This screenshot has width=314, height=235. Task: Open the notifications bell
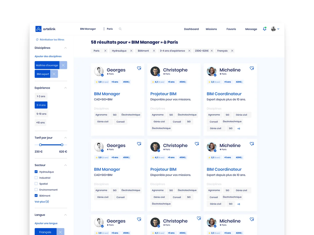point(265,29)
